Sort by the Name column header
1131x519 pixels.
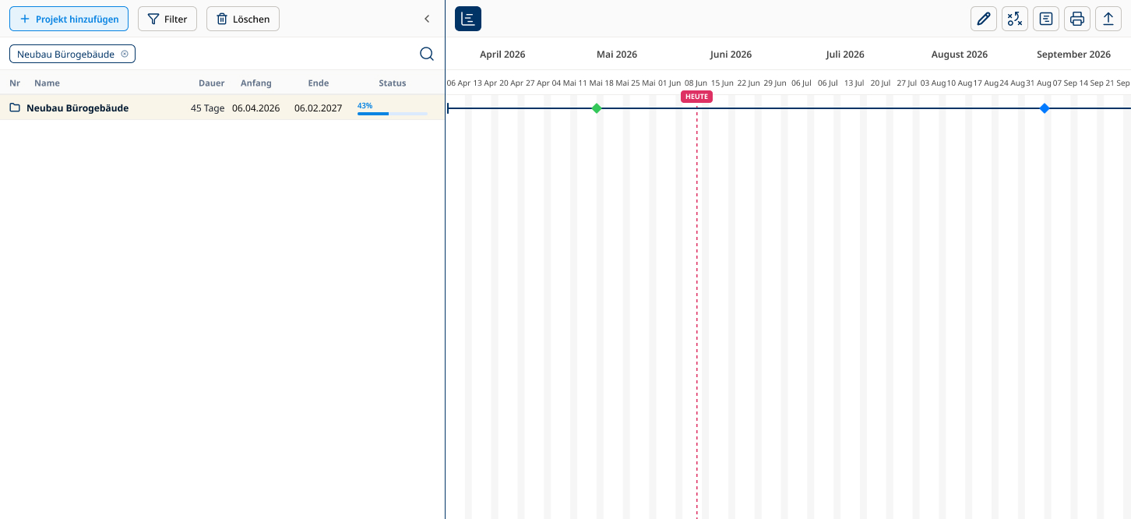coord(47,83)
